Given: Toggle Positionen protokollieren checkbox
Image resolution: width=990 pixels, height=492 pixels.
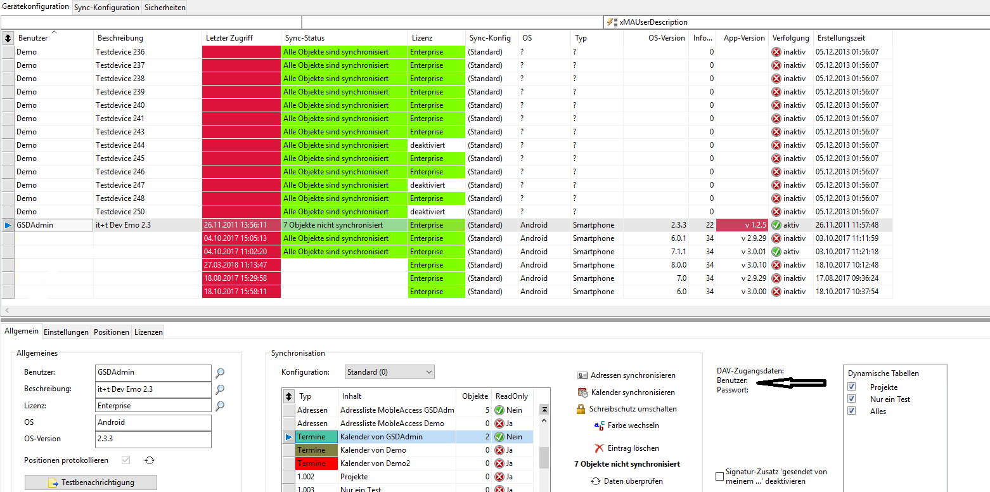Looking at the screenshot, I should pos(125,460).
